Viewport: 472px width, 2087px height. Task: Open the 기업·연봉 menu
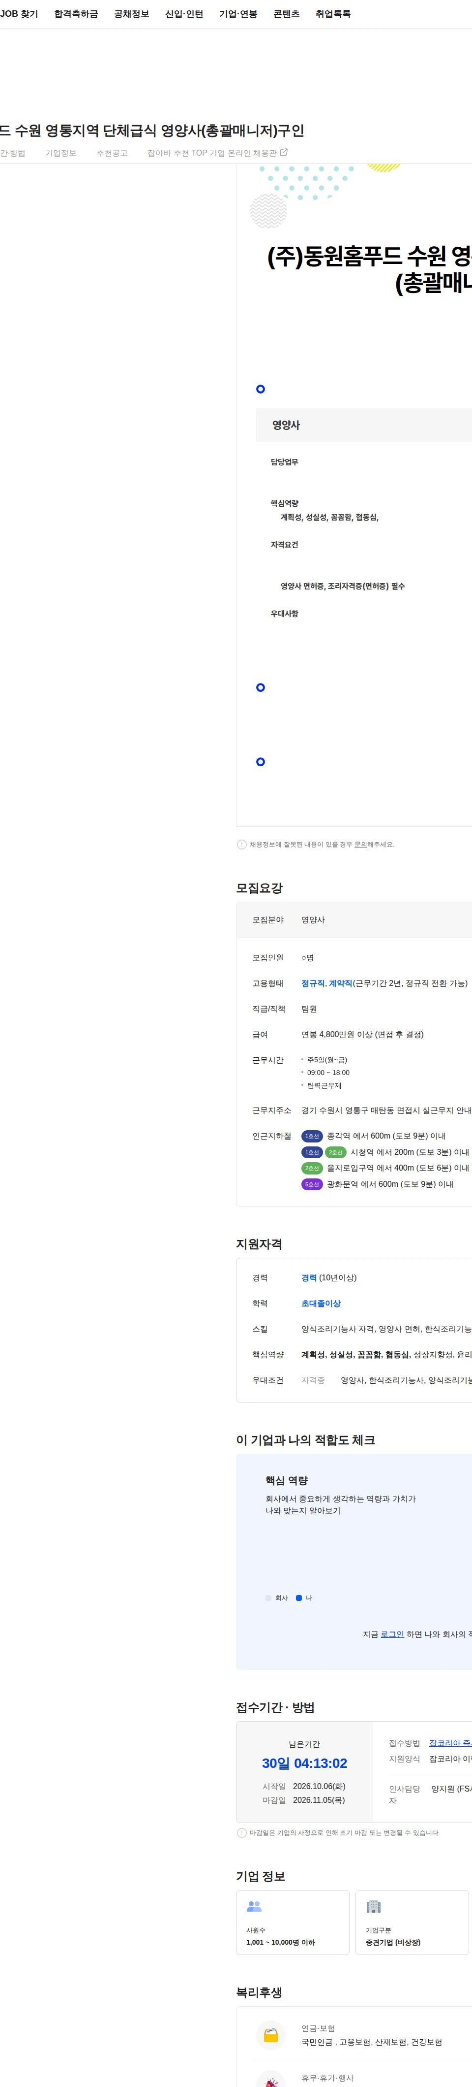[238, 14]
